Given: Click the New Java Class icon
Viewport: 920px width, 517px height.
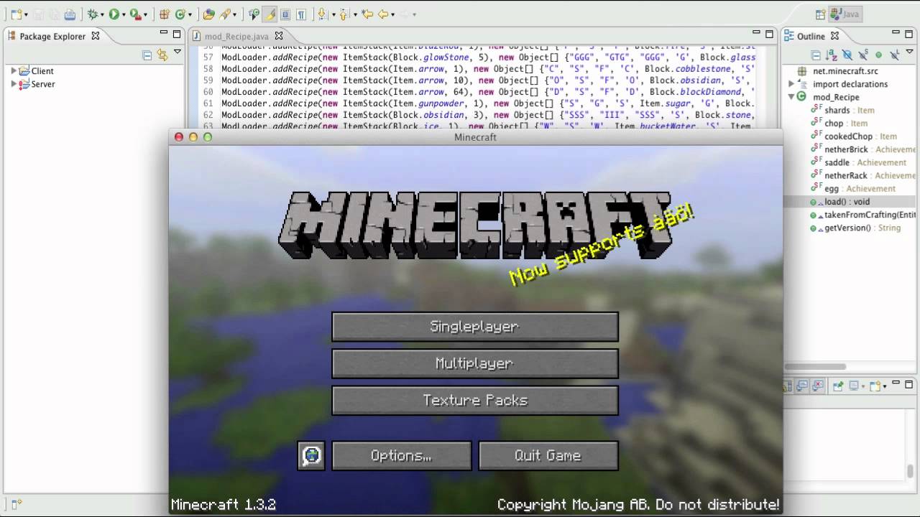Looking at the screenshot, I should click(x=180, y=14).
